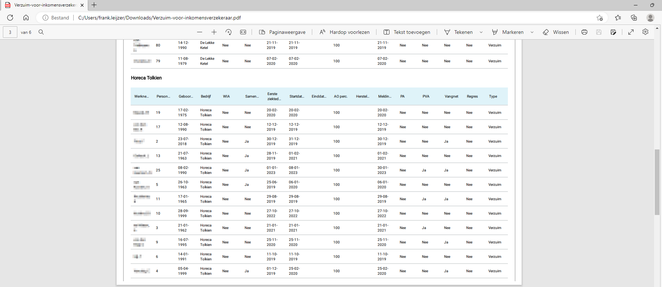The image size is (662, 287).
Task: Click the AO perc. column header
Action: click(341, 97)
